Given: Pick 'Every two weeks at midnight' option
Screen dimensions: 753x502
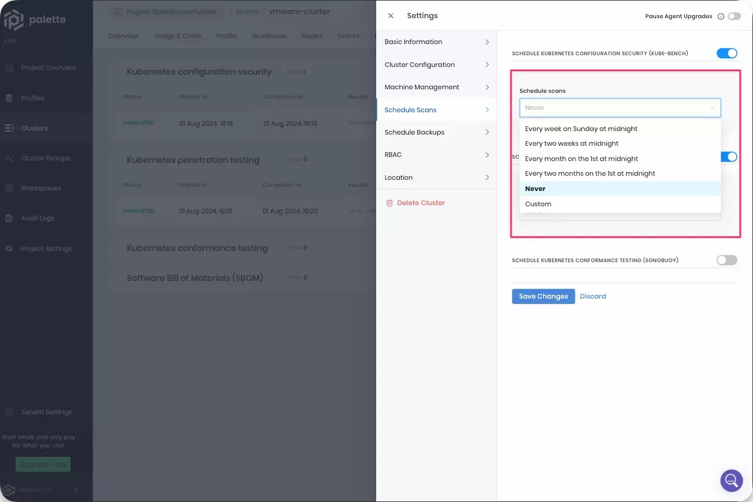Looking at the screenshot, I should [571, 143].
